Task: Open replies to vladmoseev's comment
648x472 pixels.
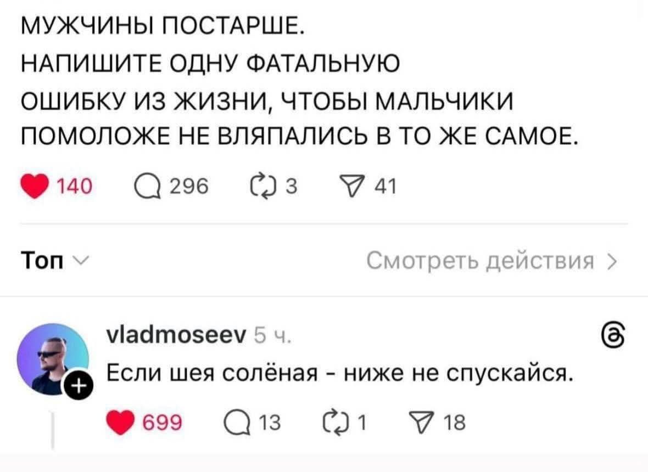Action: coord(238,422)
